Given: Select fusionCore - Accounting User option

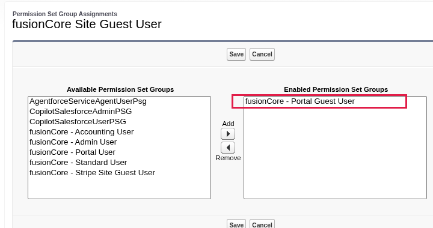Looking at the screenshot, I should pos(119,132).
